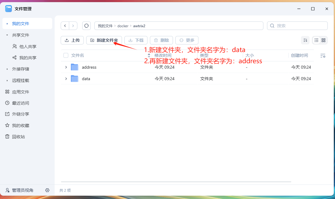Open 最近访问 in the sidebar
Viewport: 335px width, 199px height.
click(20, 103)
